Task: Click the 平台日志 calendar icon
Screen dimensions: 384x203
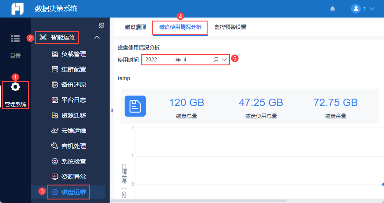Action: click(55, 100)
